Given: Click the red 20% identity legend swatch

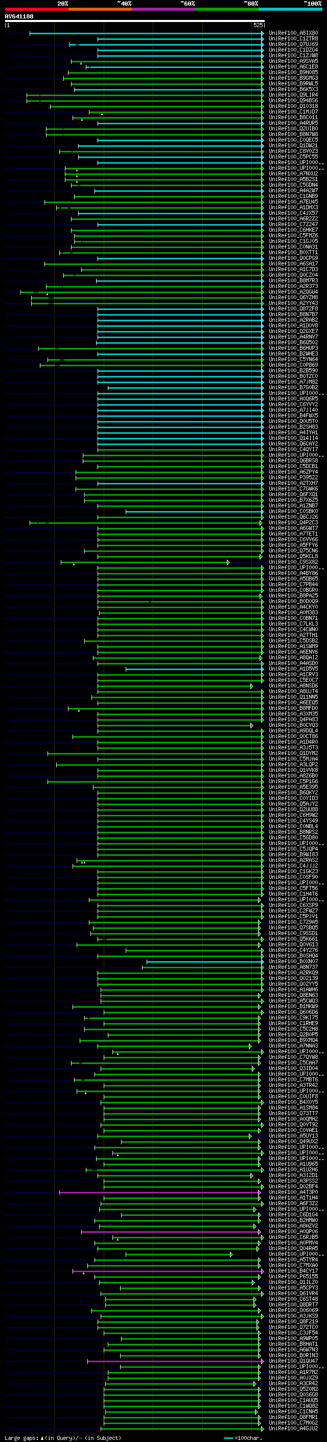Looking at the screenshot, I should (x=36, y=9).
